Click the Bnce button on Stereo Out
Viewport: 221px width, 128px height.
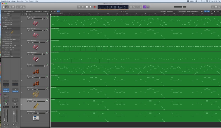coord(17,123)
